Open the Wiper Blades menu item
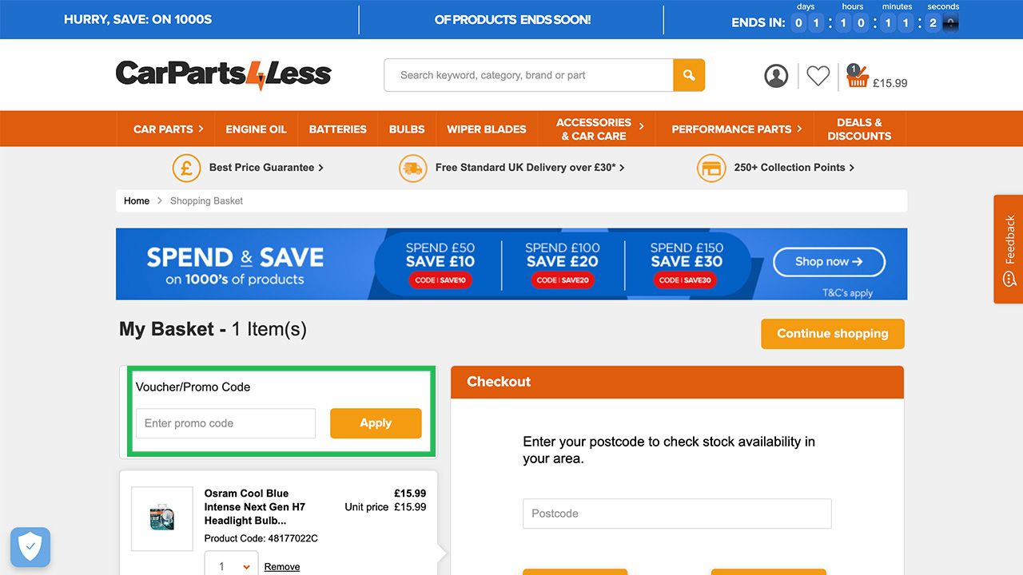1023x575 pixels. (487, 129)
